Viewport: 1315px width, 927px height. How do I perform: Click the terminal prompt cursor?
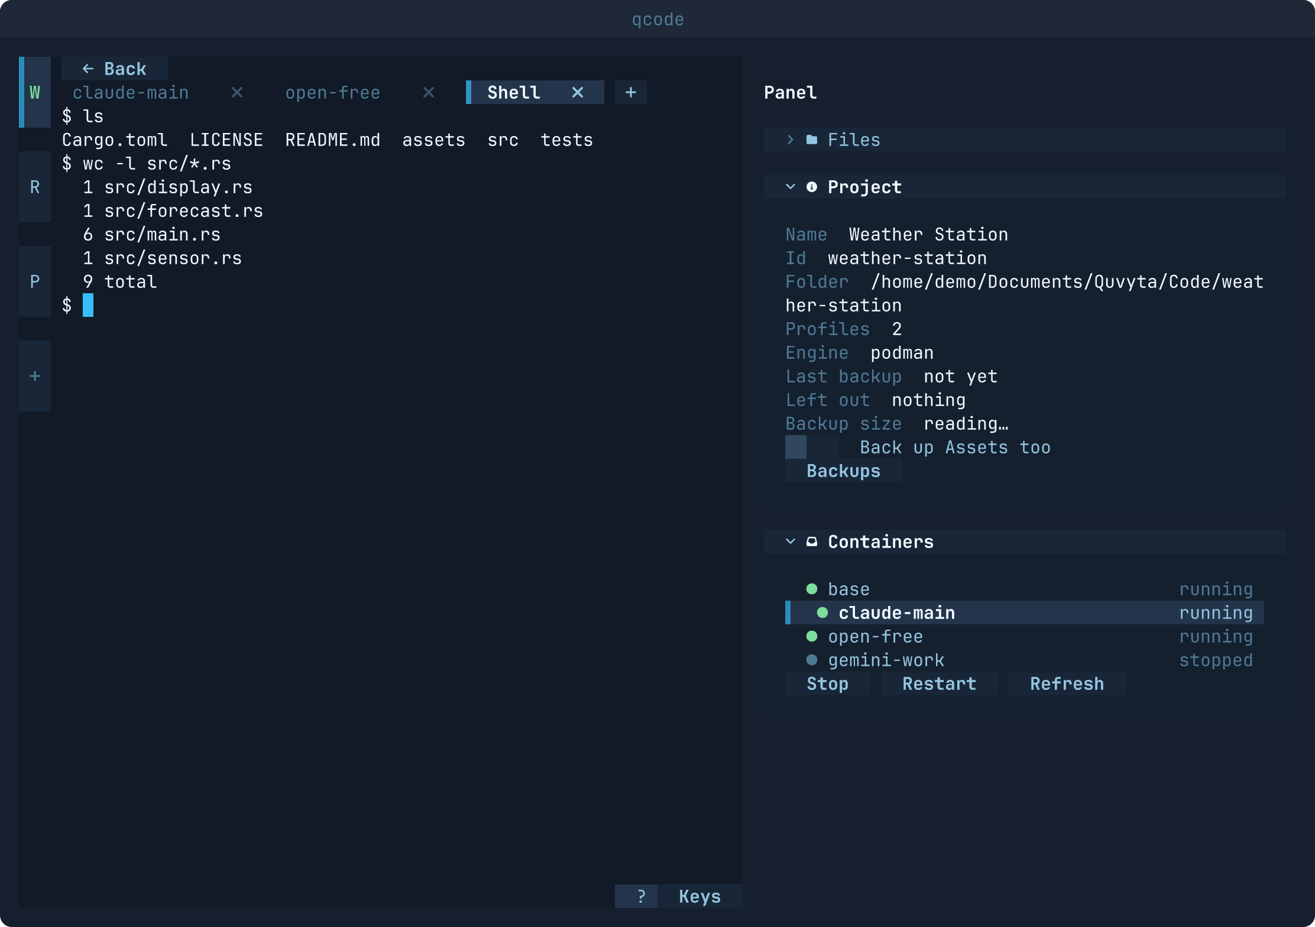pyautogui.click(x=88, y=305)
